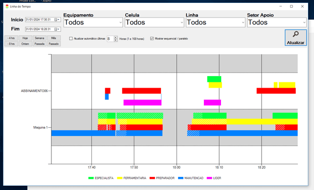Image resolution: width=314 pixels, height=190 pixels.
Task: Click the Maquina 1 row label
Action: pyautogui.click(x=41, y=128)
